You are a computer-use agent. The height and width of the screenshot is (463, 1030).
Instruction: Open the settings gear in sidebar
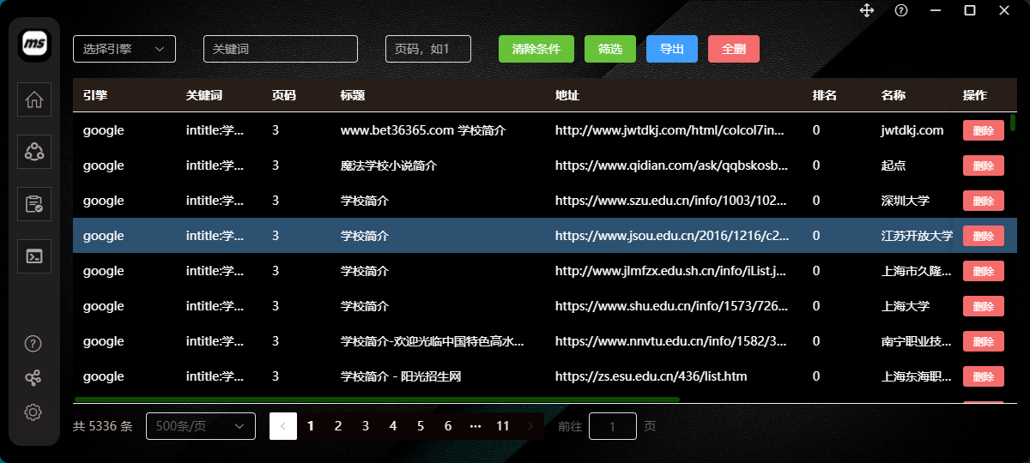pos(33,412)
